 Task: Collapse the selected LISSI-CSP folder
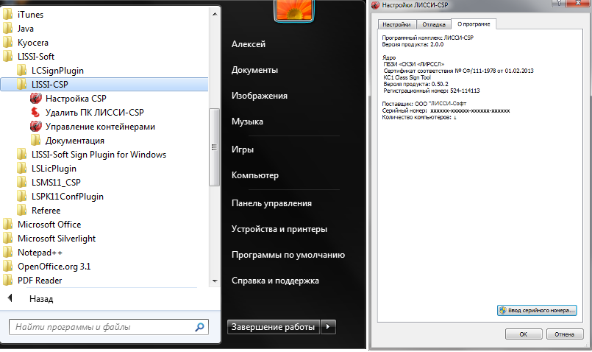tap(105, 84)
